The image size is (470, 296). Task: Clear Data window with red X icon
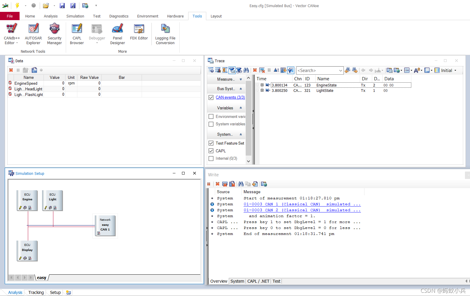tap(11, 70)
